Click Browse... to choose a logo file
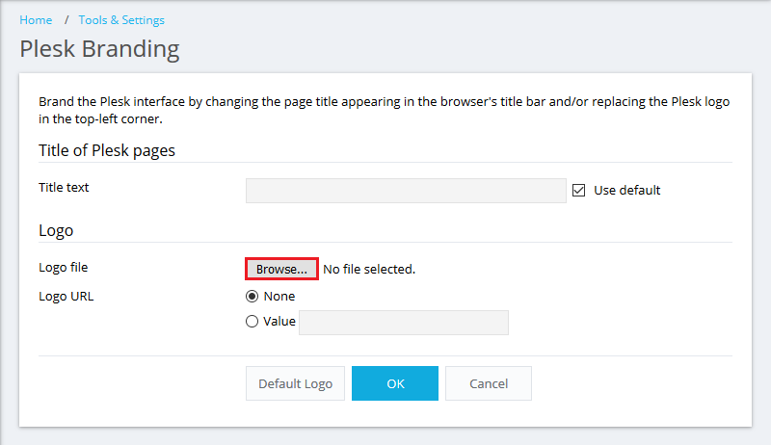Viewport: 771px width, 445px height. coord(281,269)
